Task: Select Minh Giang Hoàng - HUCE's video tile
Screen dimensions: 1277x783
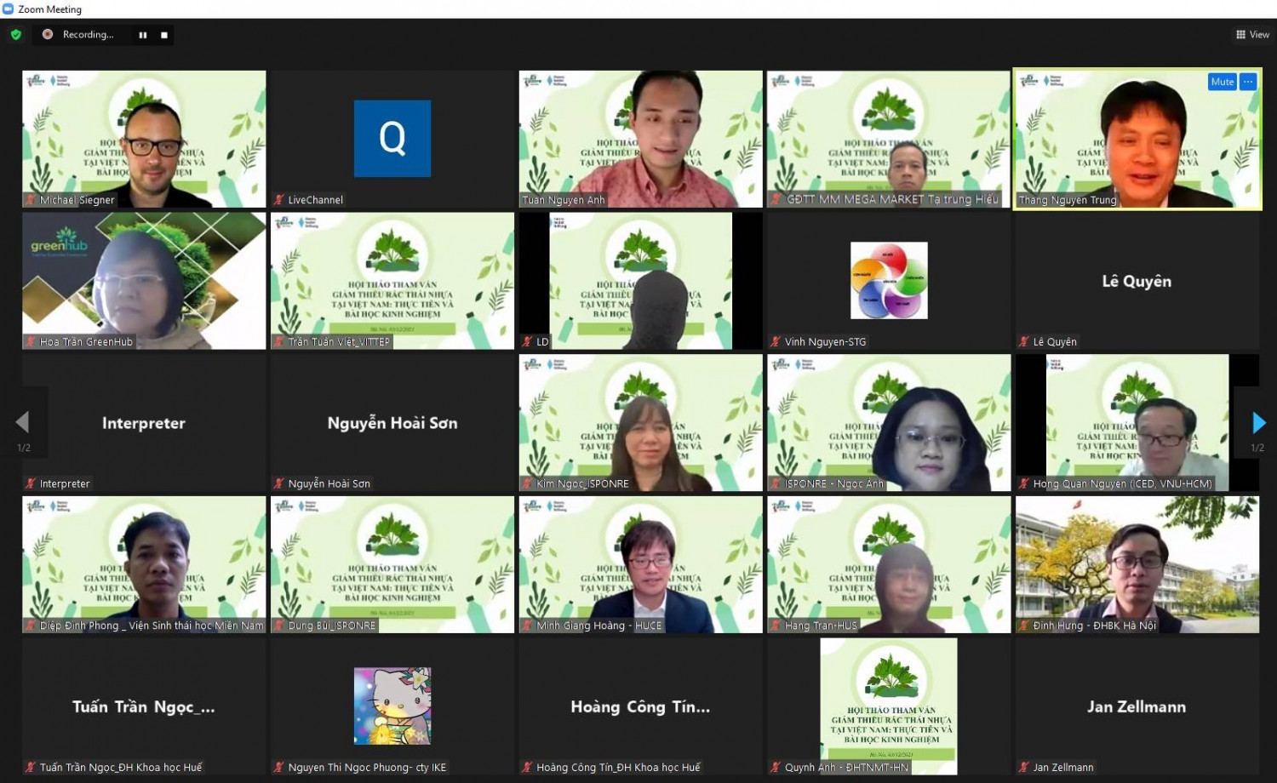Action: coord(641,564)
